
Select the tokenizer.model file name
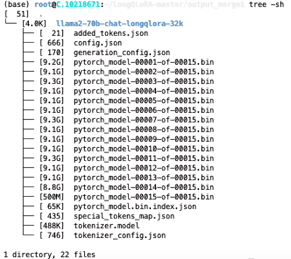tap(107, 226)
